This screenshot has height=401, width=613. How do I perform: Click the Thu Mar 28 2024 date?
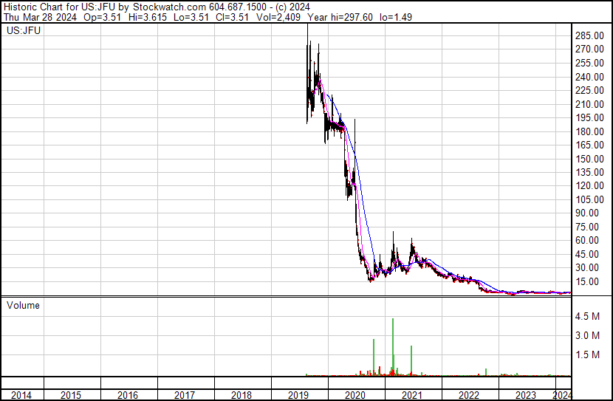pyautogui.click(x=40, y=17)
